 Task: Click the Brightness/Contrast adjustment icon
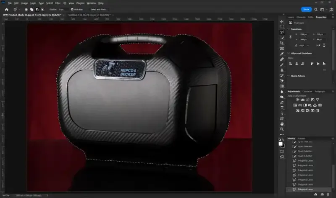click(297, 99)
